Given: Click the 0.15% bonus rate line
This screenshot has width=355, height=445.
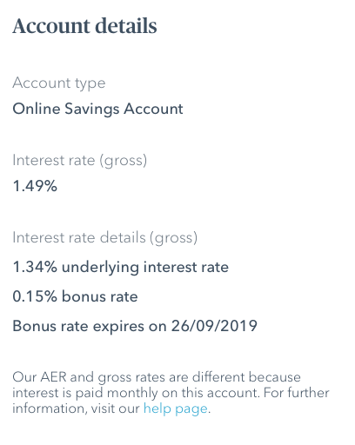Looking at the screenshot, I should 75,296.
